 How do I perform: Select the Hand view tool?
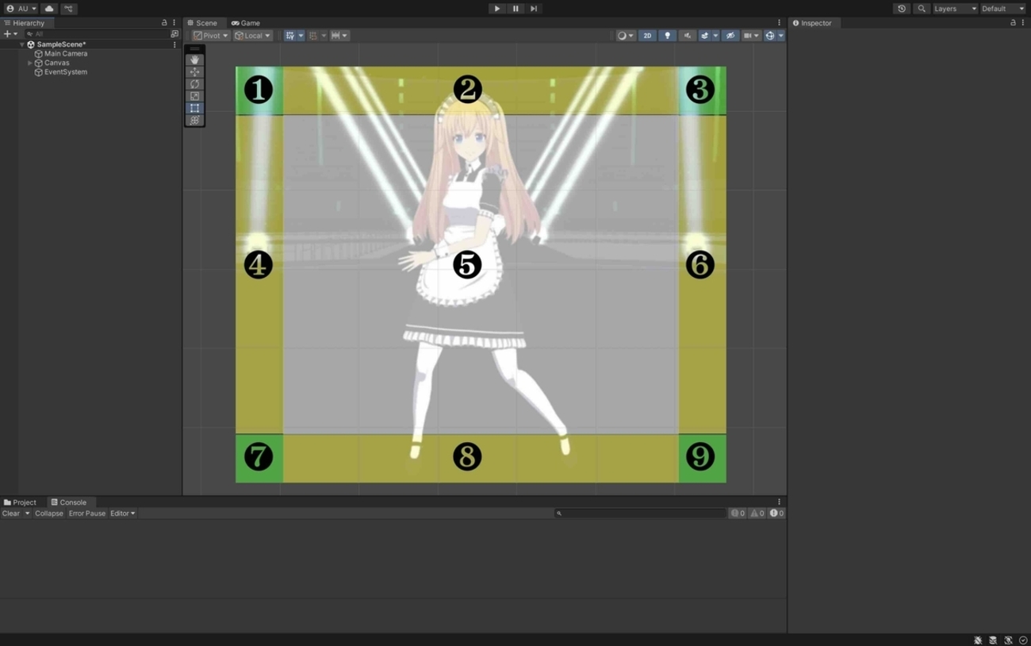pyautogui.click(x=194, y=60)
